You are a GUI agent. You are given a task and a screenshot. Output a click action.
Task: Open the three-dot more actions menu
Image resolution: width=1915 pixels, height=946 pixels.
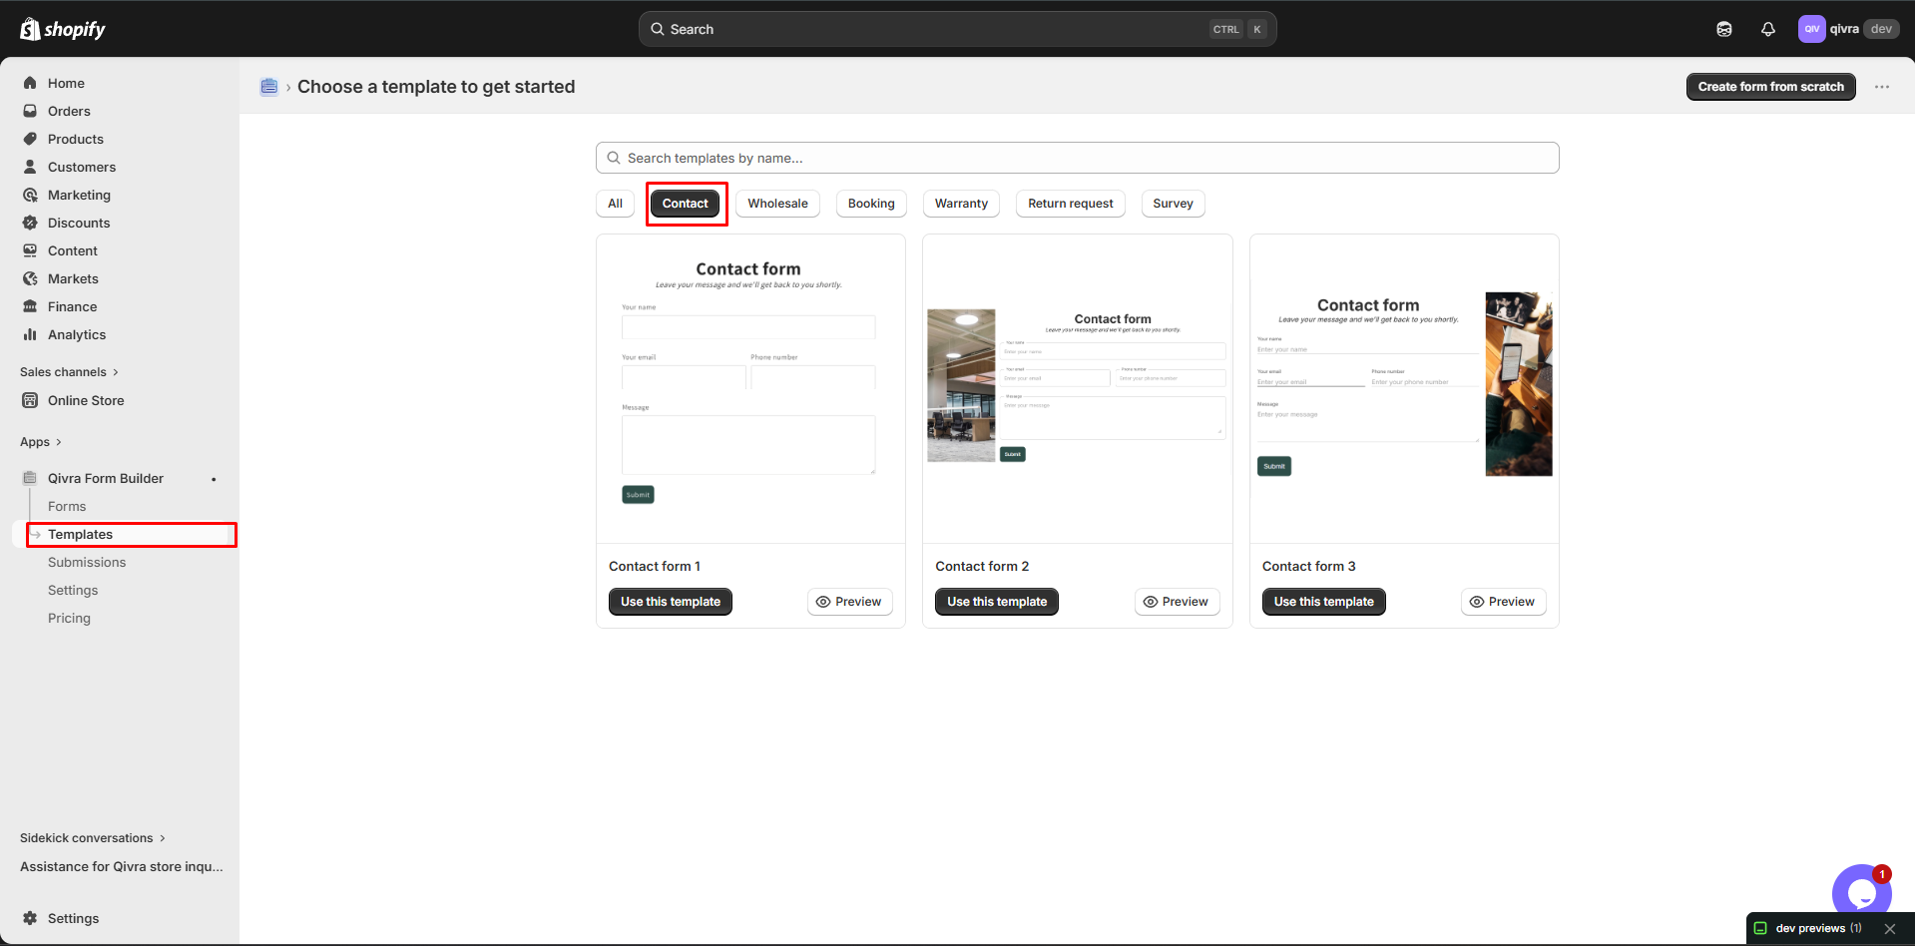tap(1882, 87)
